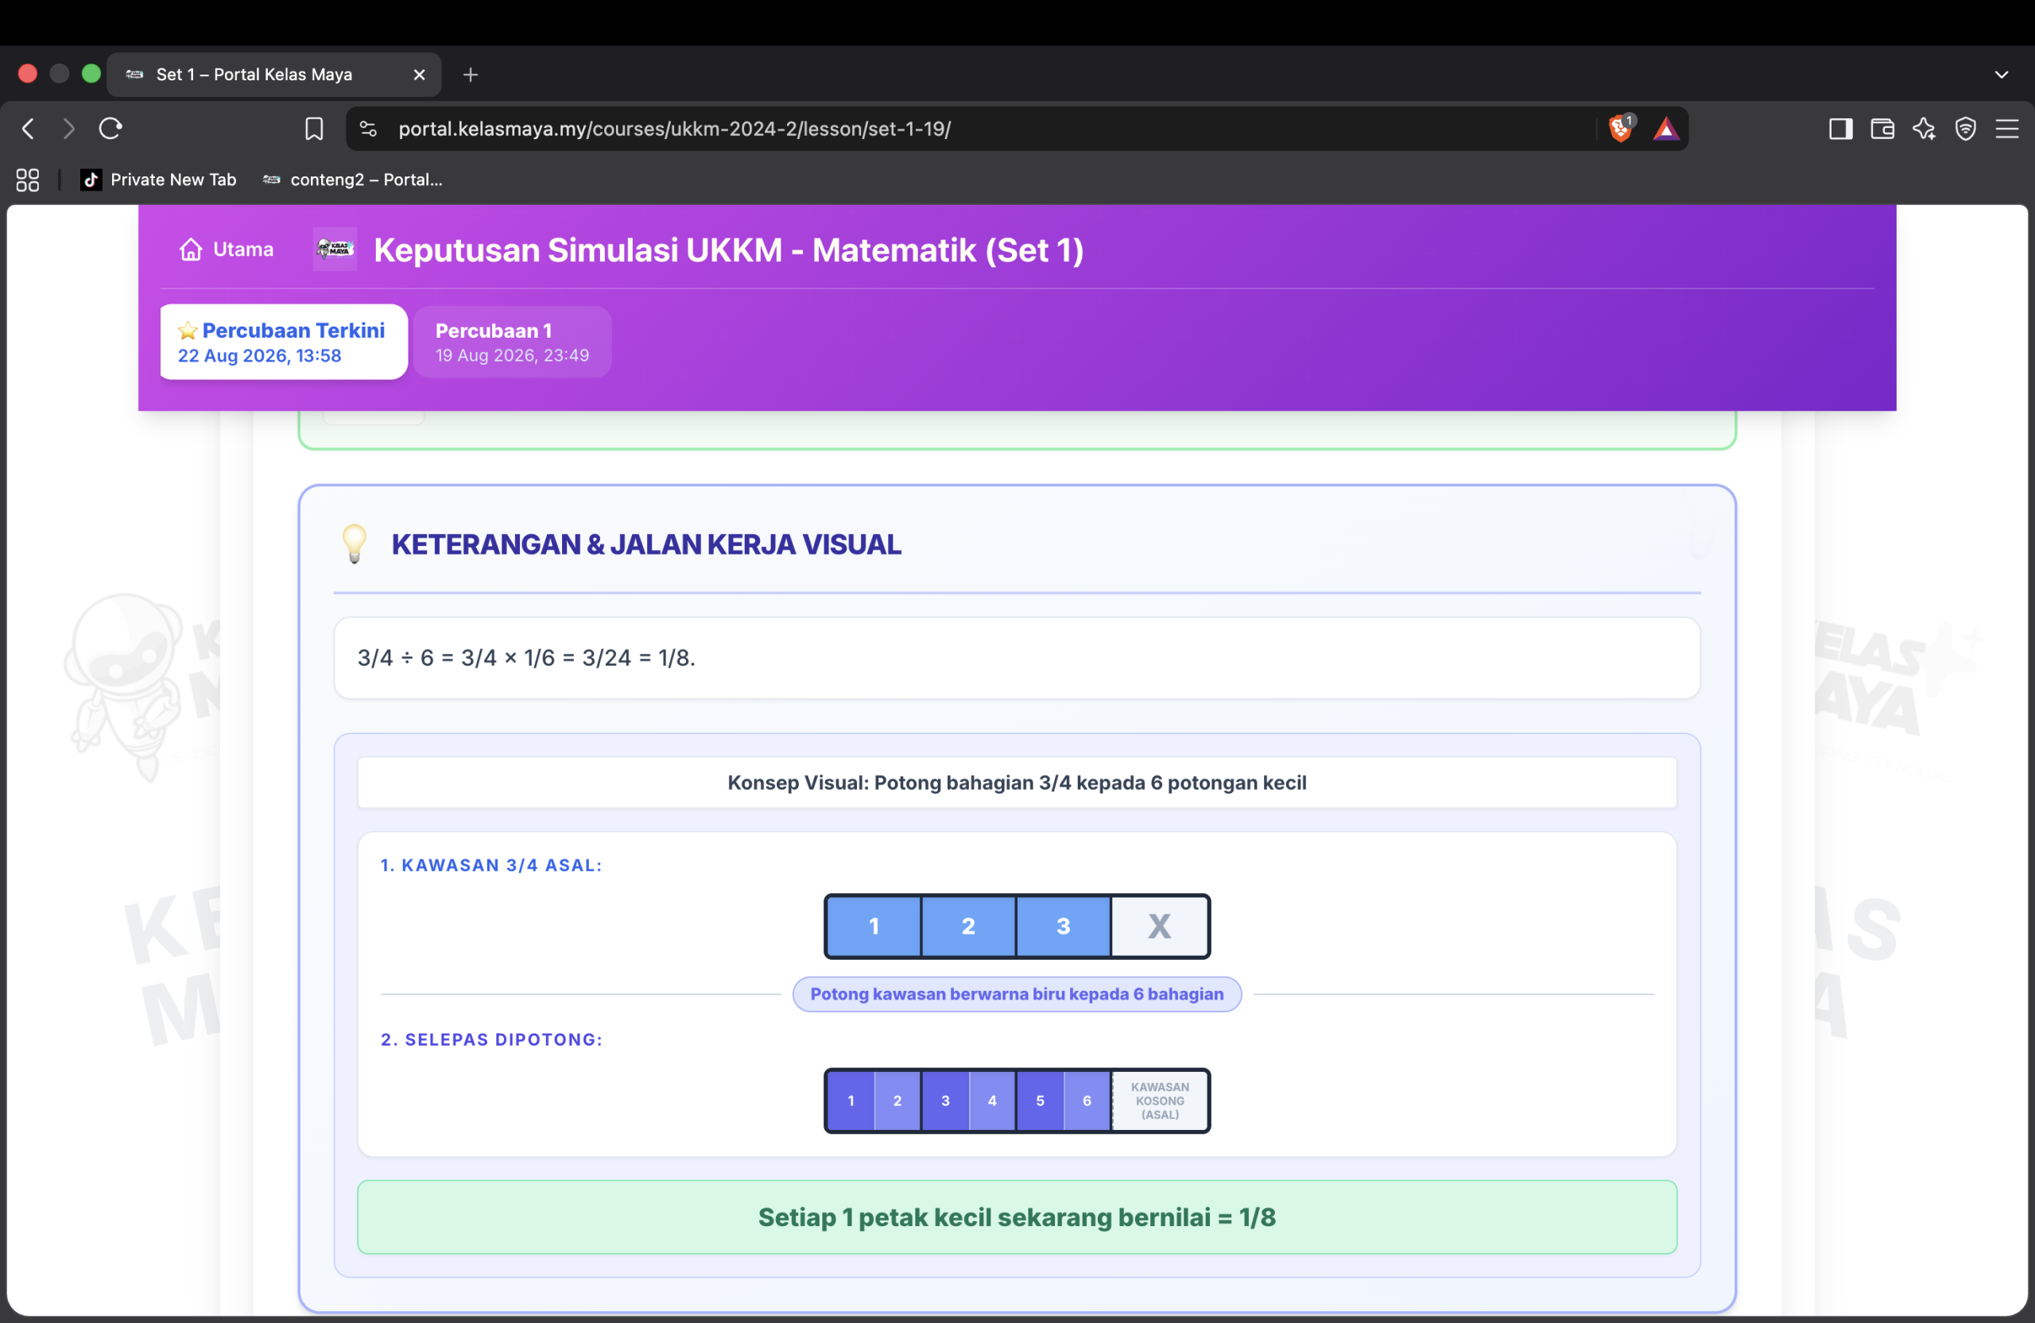Bookmark this page
The image size is (2035, 1323).
(x=314, y=129)
